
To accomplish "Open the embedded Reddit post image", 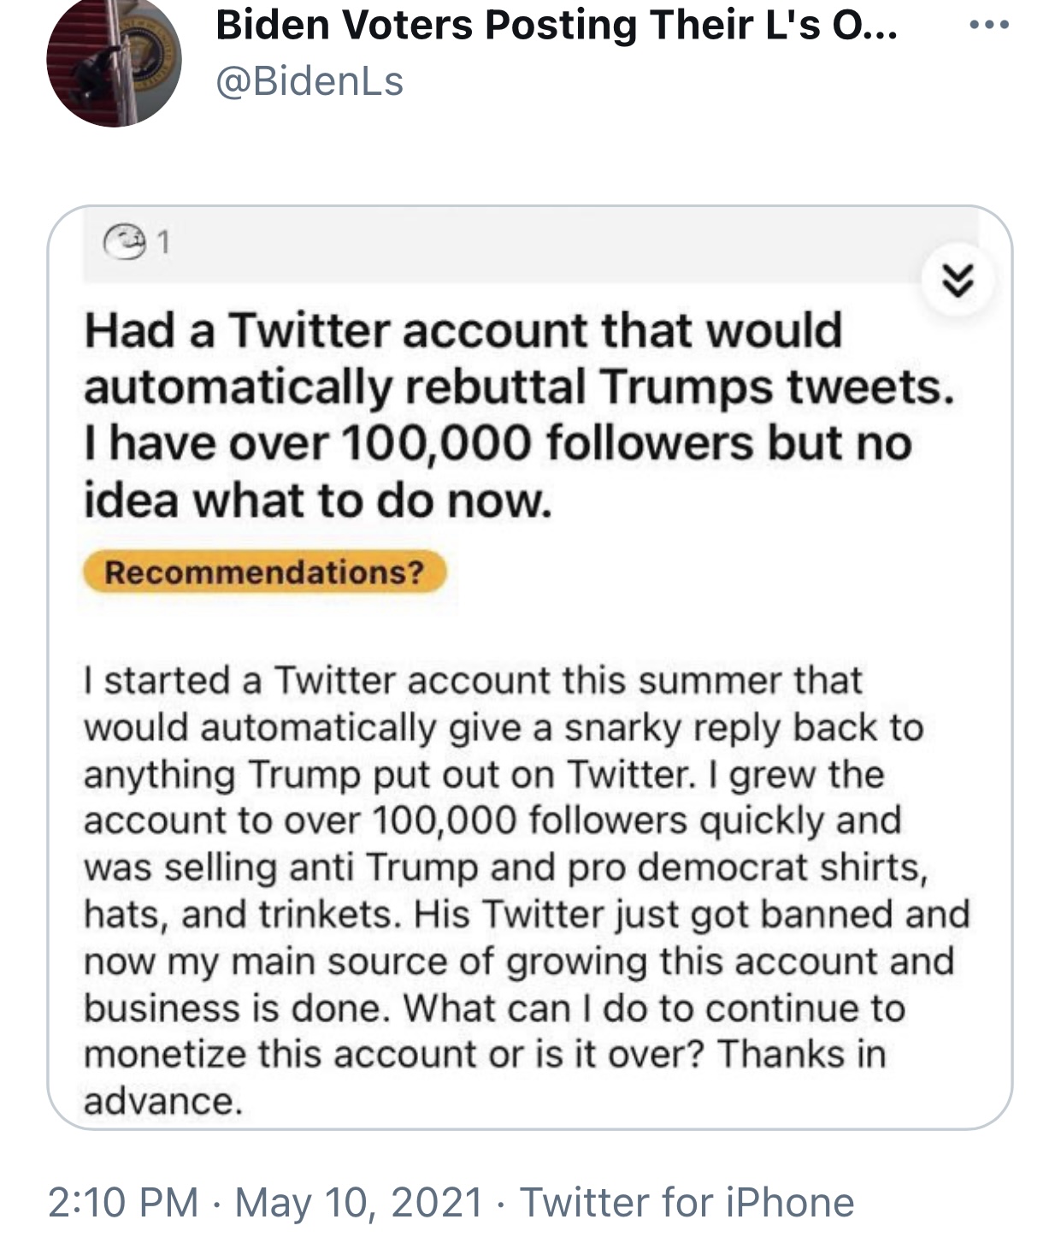I will (x=530, y=667).
